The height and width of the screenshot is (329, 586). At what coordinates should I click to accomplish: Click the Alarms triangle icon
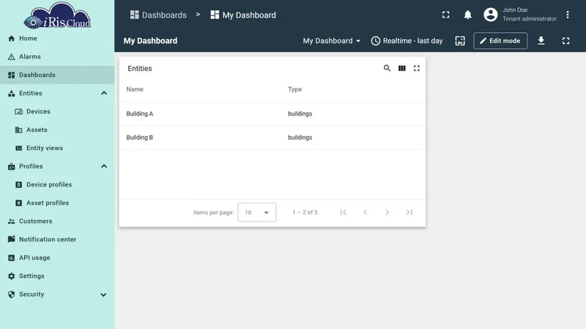pos(11,57)
